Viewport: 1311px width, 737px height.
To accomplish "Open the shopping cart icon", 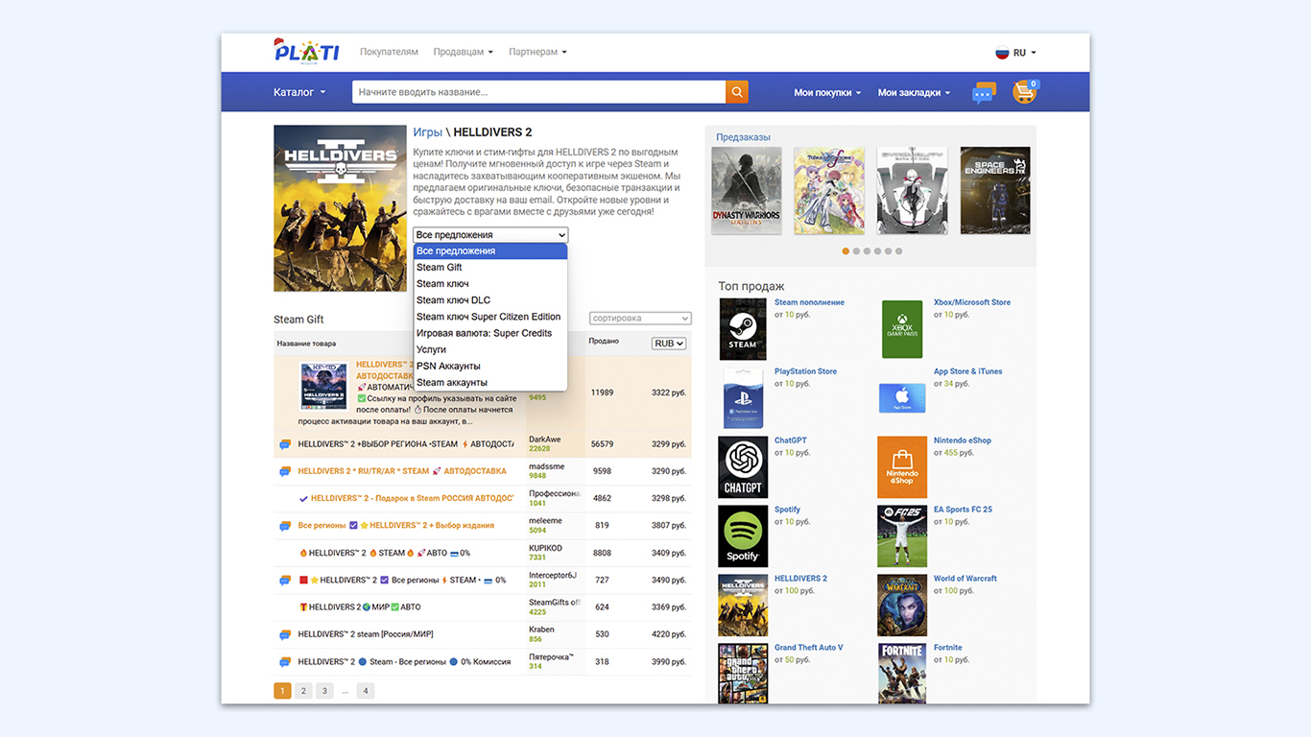I will tap(1025, 92).
